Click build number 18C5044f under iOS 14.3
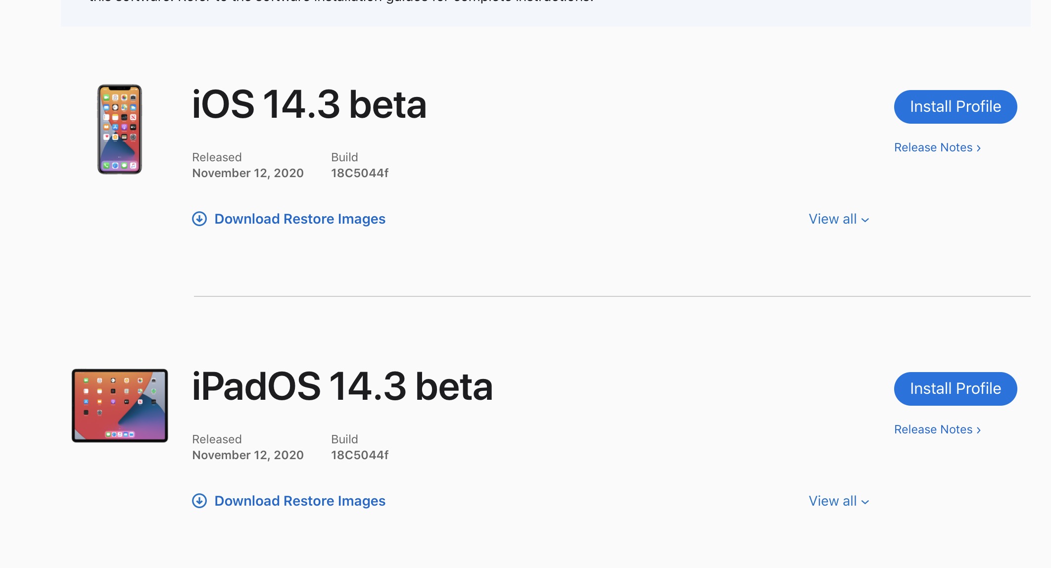 click(x=360, y=173)
